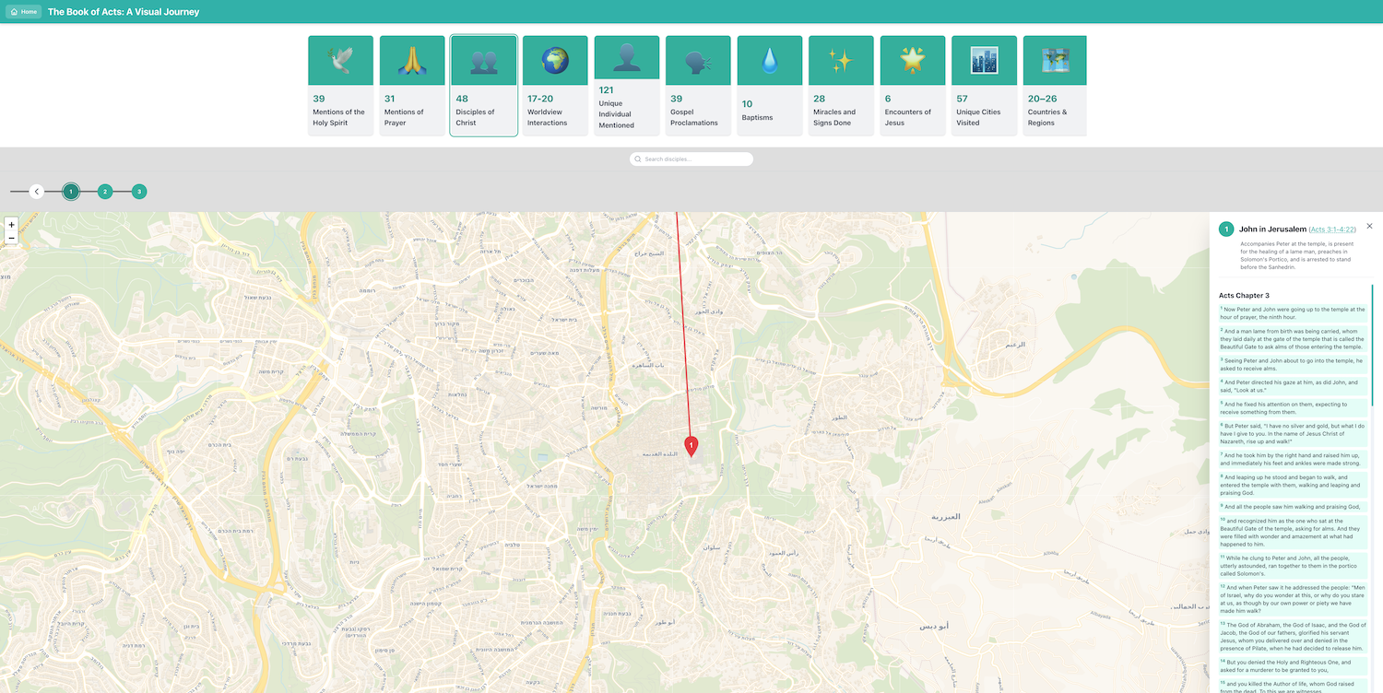Viewport: 1383px width, 693px height.
Task: Click the Countries & Regions map card
Action: tap(1055, 86)
